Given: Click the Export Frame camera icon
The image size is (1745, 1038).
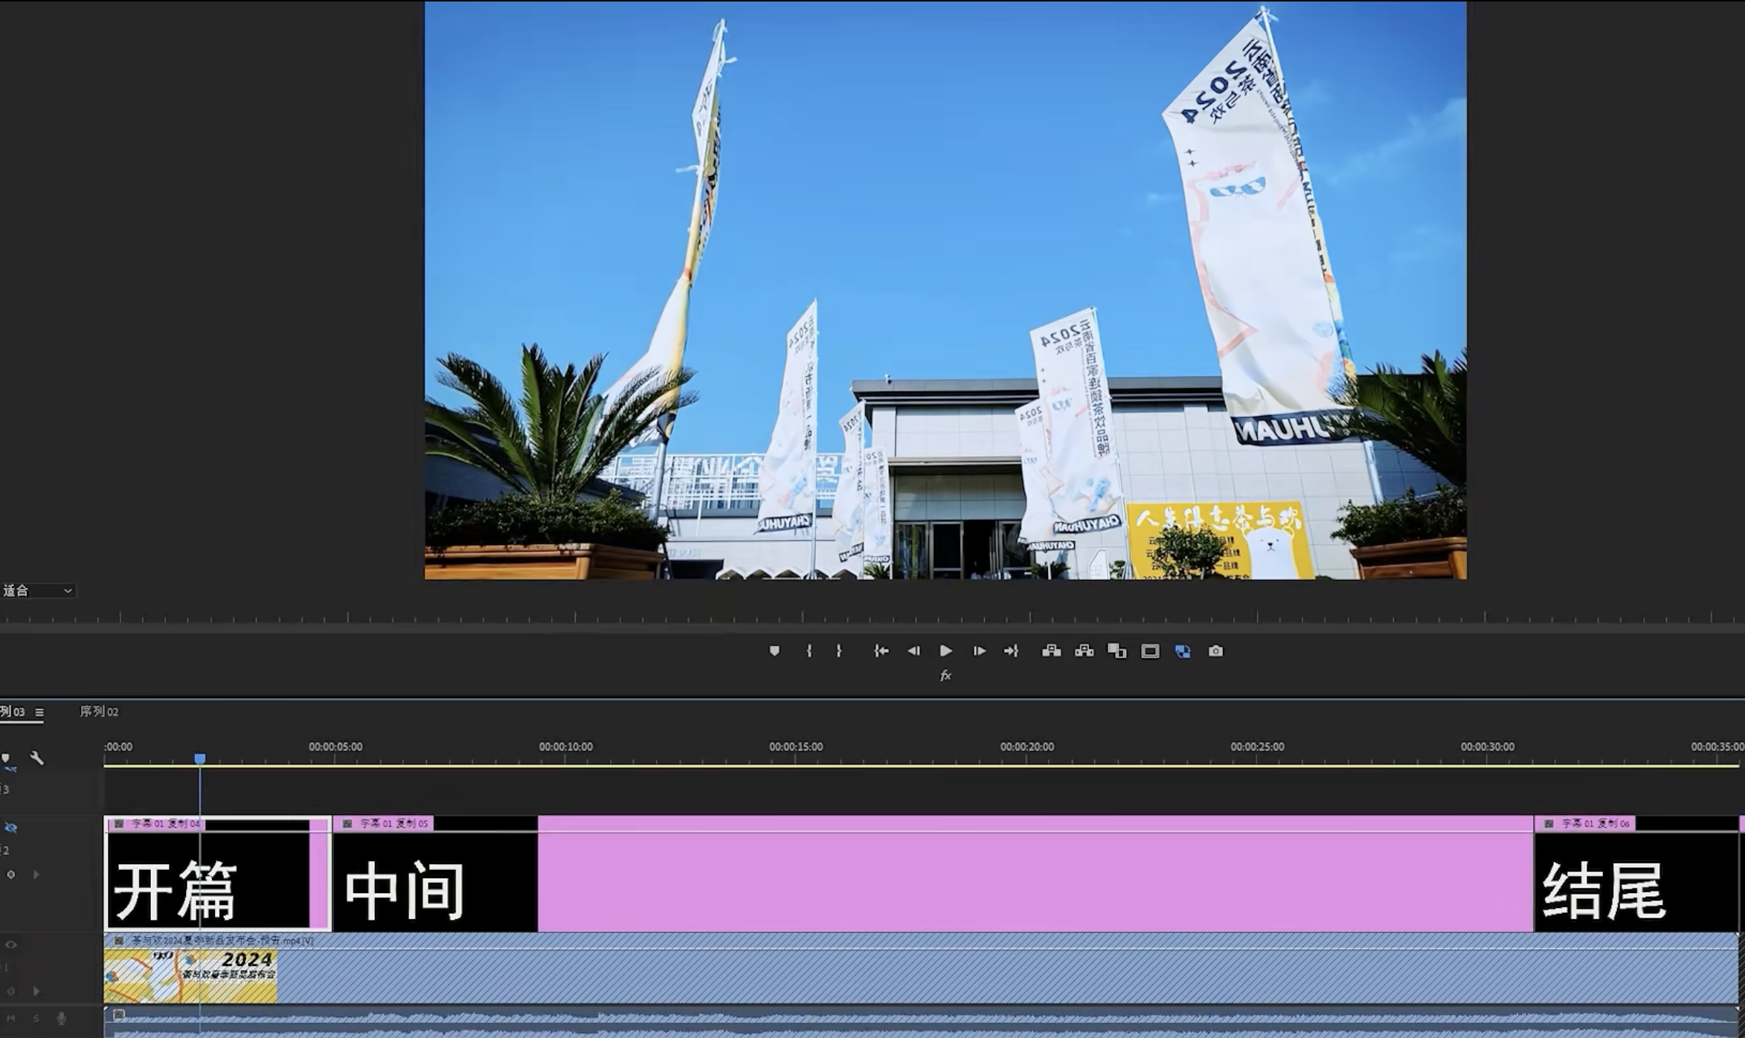Looking at the screenshot, I should 1215,651.
